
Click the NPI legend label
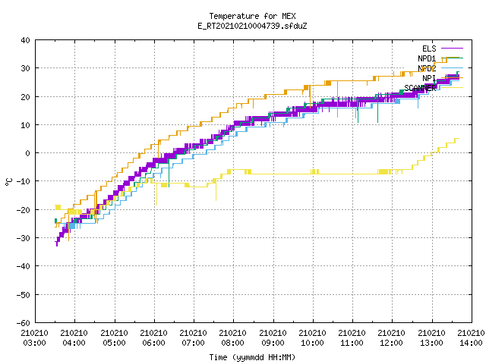[x=429, y=78]
